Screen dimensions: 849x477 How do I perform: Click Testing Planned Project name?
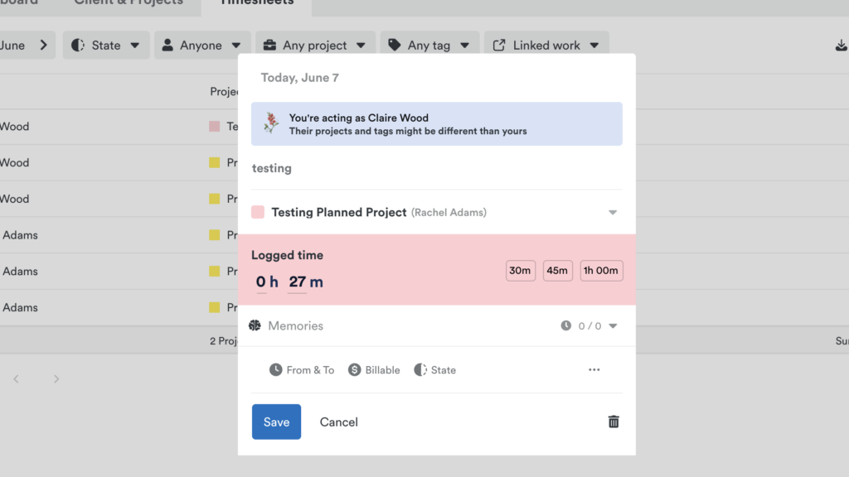pos(339,212)
